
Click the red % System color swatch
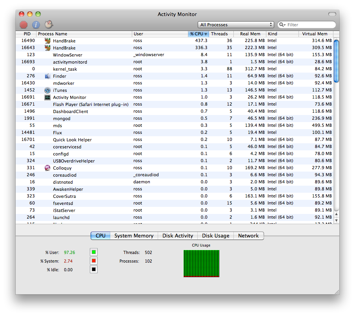point(94,261)
